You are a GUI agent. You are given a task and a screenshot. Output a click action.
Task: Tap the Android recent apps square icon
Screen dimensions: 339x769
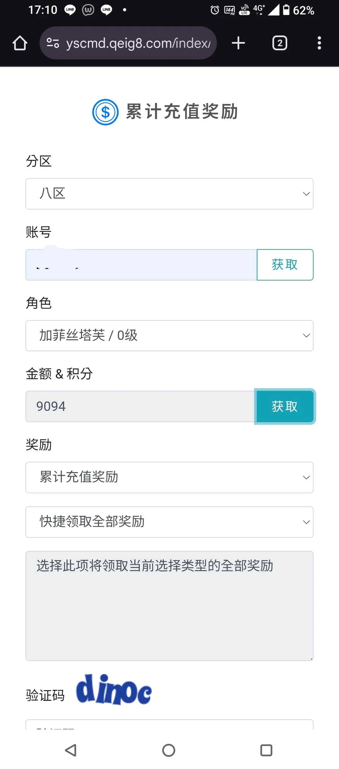click(x=266, y=750)
